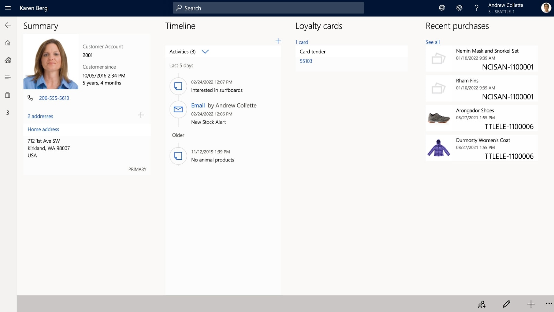Open the See all recent purchases link
The height and width of the screenshot is (312, 554).
point(432,42)
